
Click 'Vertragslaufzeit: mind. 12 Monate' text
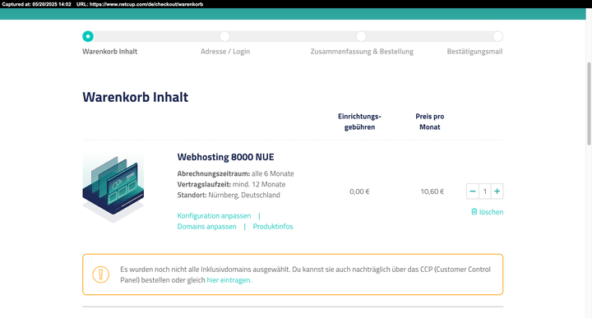(231, 184)
